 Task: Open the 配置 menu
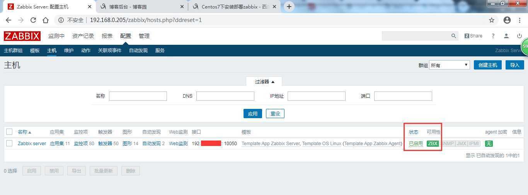tap(126, 36)
